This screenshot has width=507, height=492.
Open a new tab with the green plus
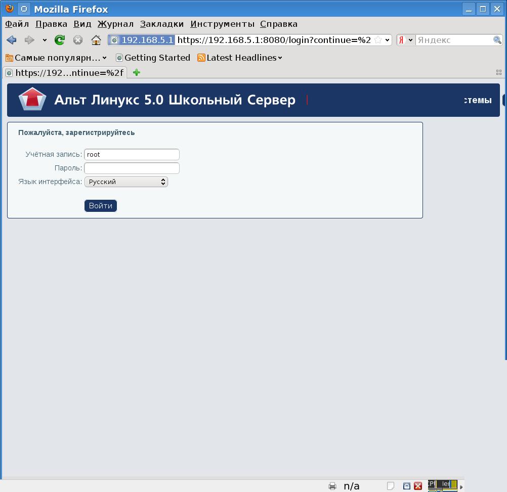point(136,72)
